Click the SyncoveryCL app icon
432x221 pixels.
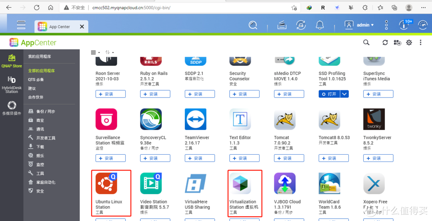[151, 119]
